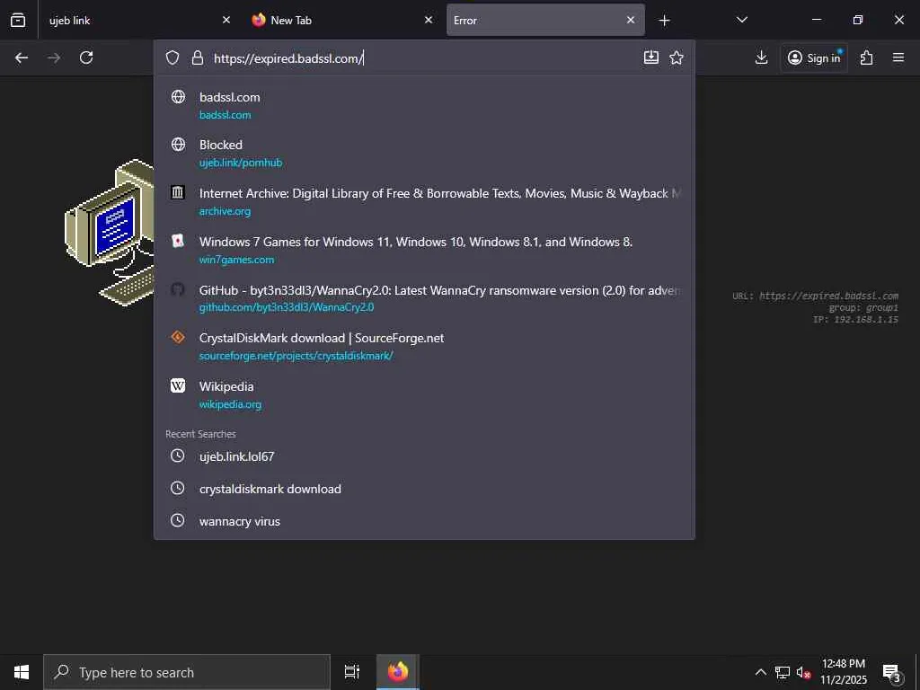This screenshot has width=920, height=690.
Task: Go back using the back arrow
Action: (22, 57)
